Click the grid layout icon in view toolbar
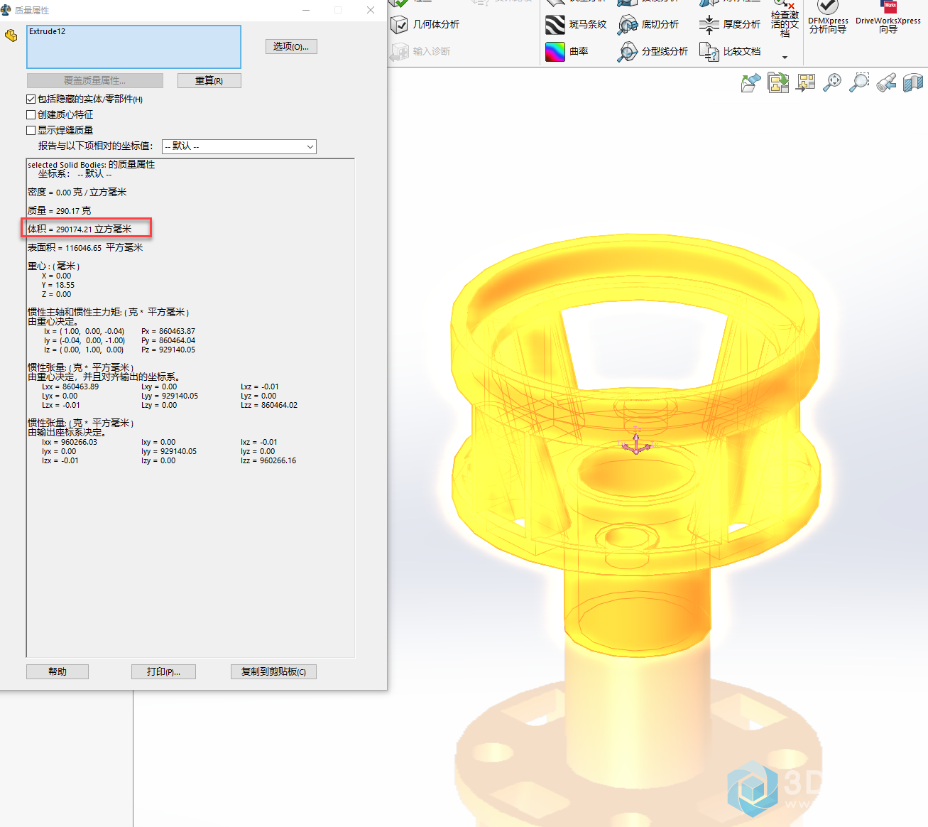Viewport: 928px width, 827px height. tap(806, 82)
